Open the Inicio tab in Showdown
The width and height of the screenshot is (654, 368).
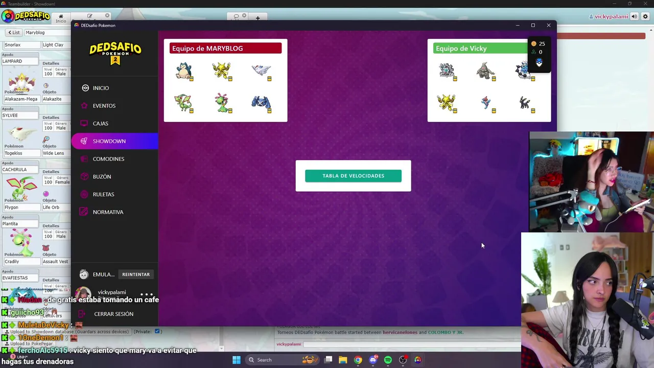pyautogui.click(x=61, y=18)
